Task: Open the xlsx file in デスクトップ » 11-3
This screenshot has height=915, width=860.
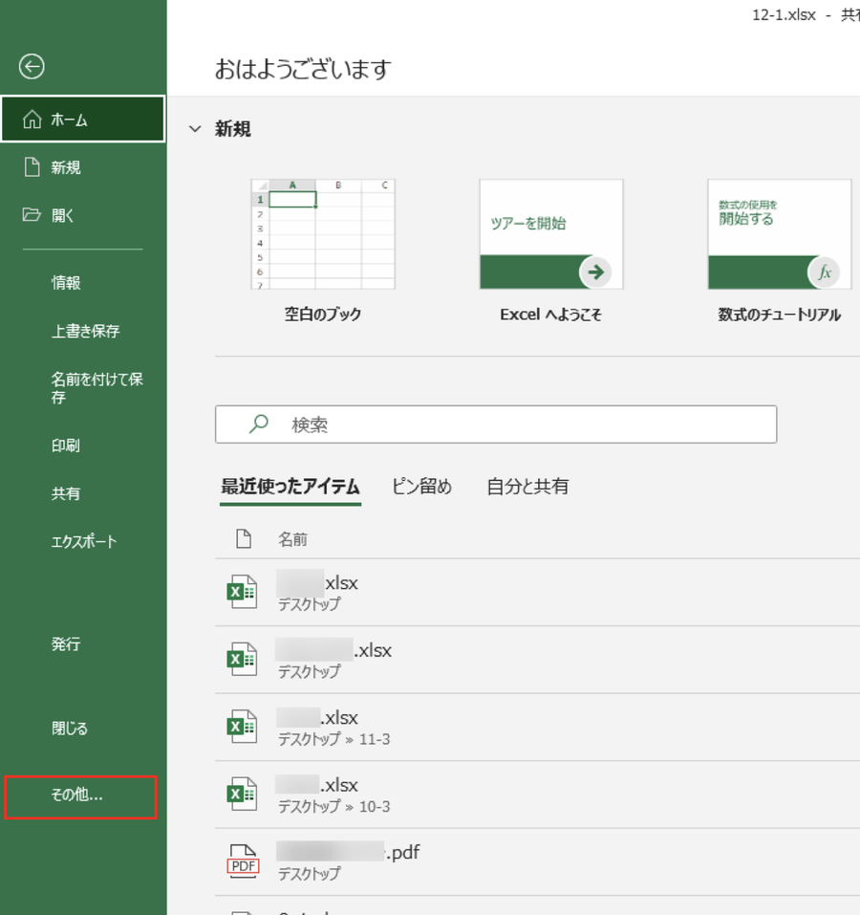Action: coord(537,727)
